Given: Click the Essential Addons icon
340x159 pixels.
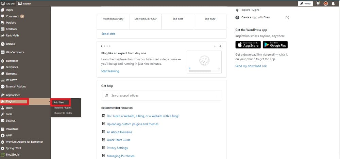Looking at the screenshot, I should tap(3, 86).
